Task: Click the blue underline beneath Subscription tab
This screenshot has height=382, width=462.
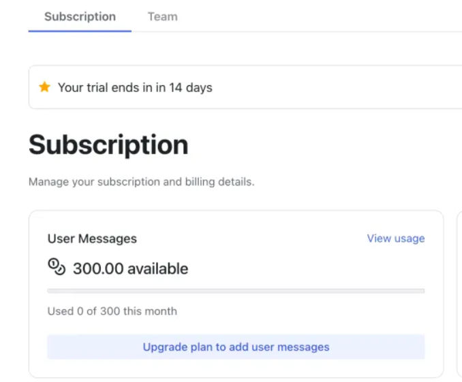Action: 80,31
